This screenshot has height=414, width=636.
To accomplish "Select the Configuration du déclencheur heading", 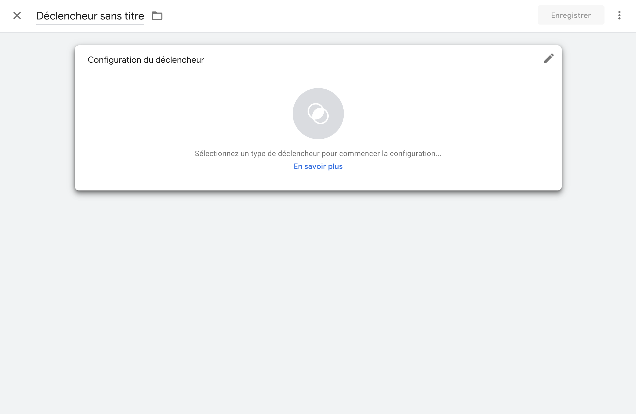I will [146, 60].
